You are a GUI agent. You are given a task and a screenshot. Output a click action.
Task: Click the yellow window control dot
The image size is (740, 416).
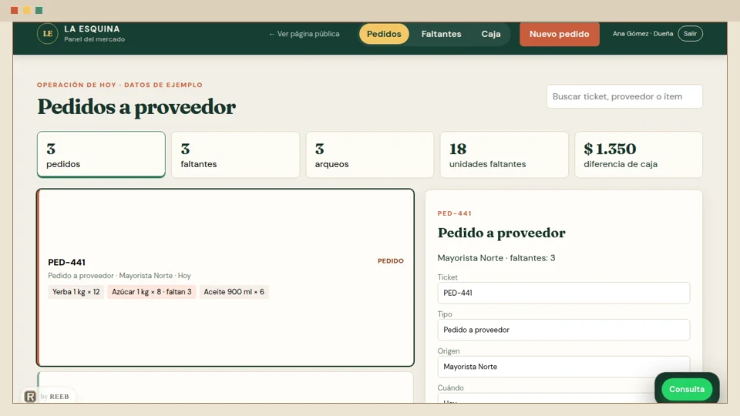point(27,10)
